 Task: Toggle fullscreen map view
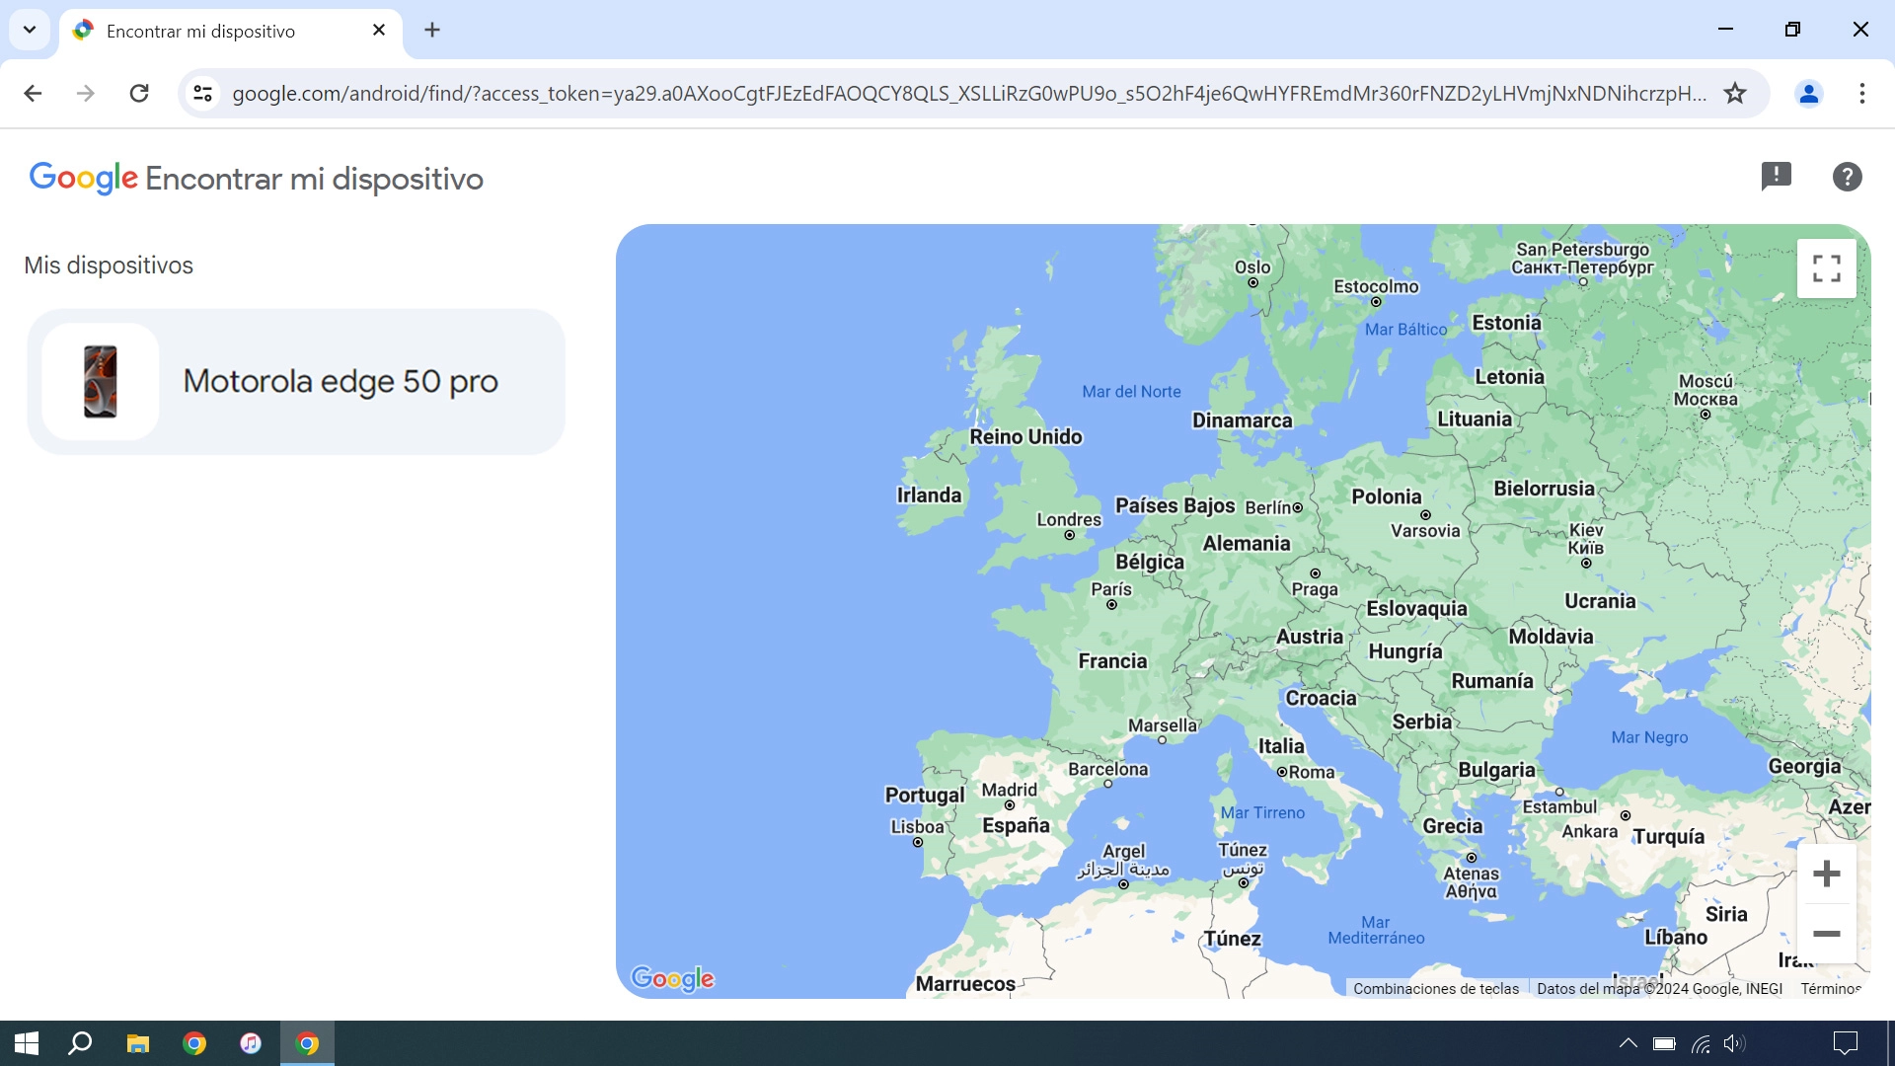(x=1826, y=268)
